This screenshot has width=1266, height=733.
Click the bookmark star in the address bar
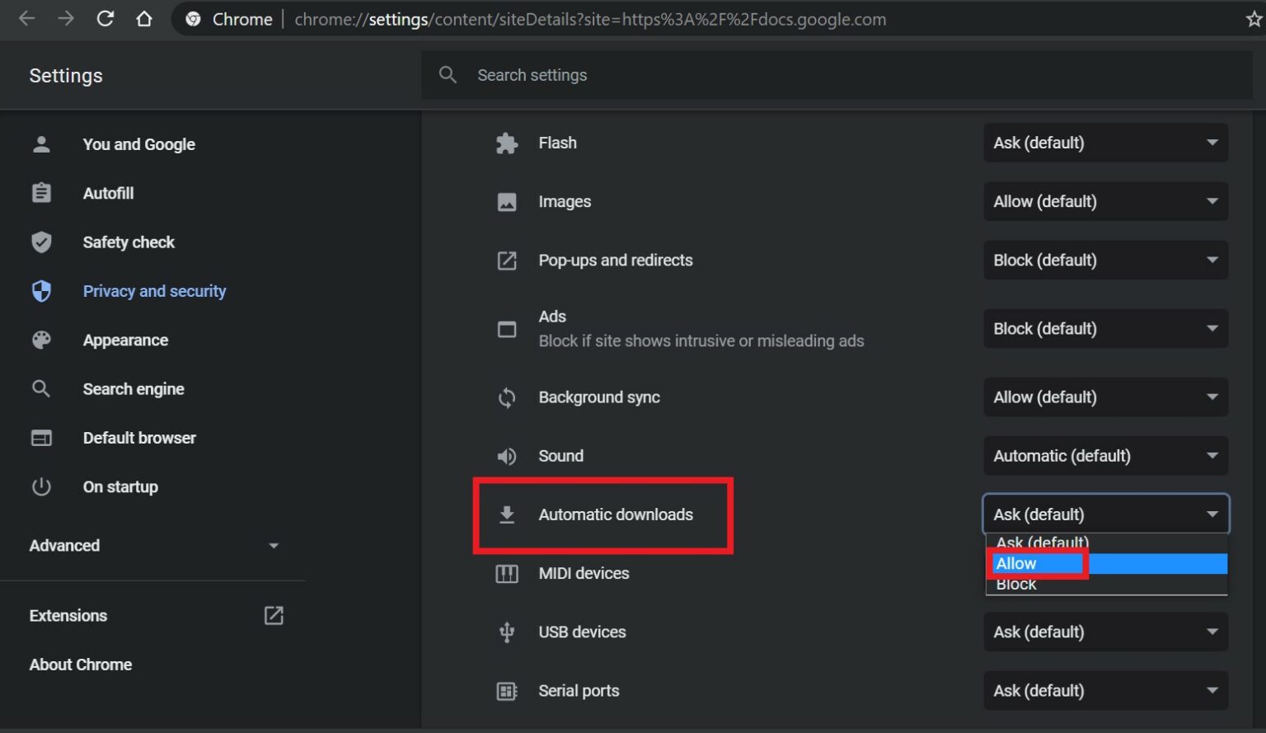[1252, 19]
